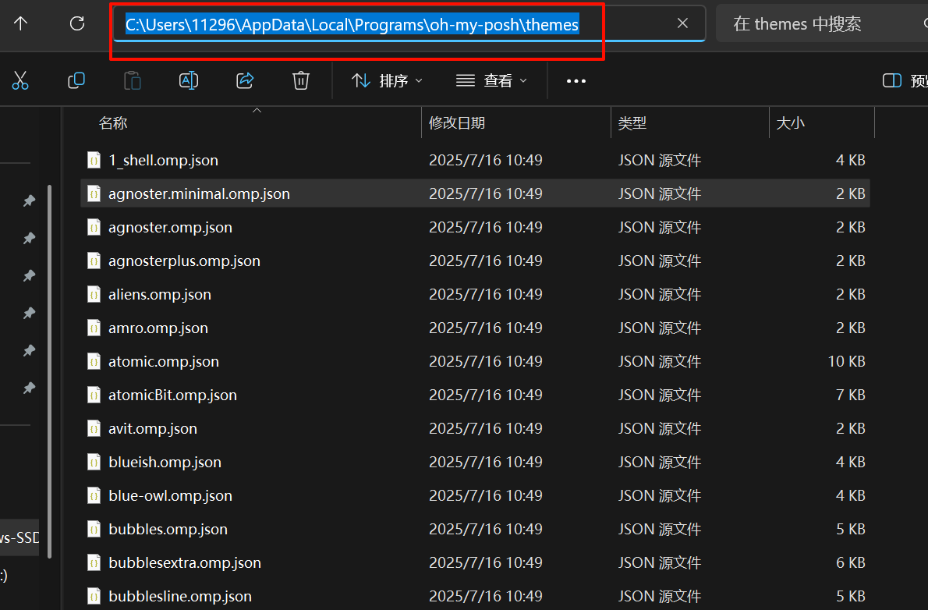The height and width of the screenshot is (610, 928).
Task: Select file bubbles.omp.json
Action: tap(475, 530)
